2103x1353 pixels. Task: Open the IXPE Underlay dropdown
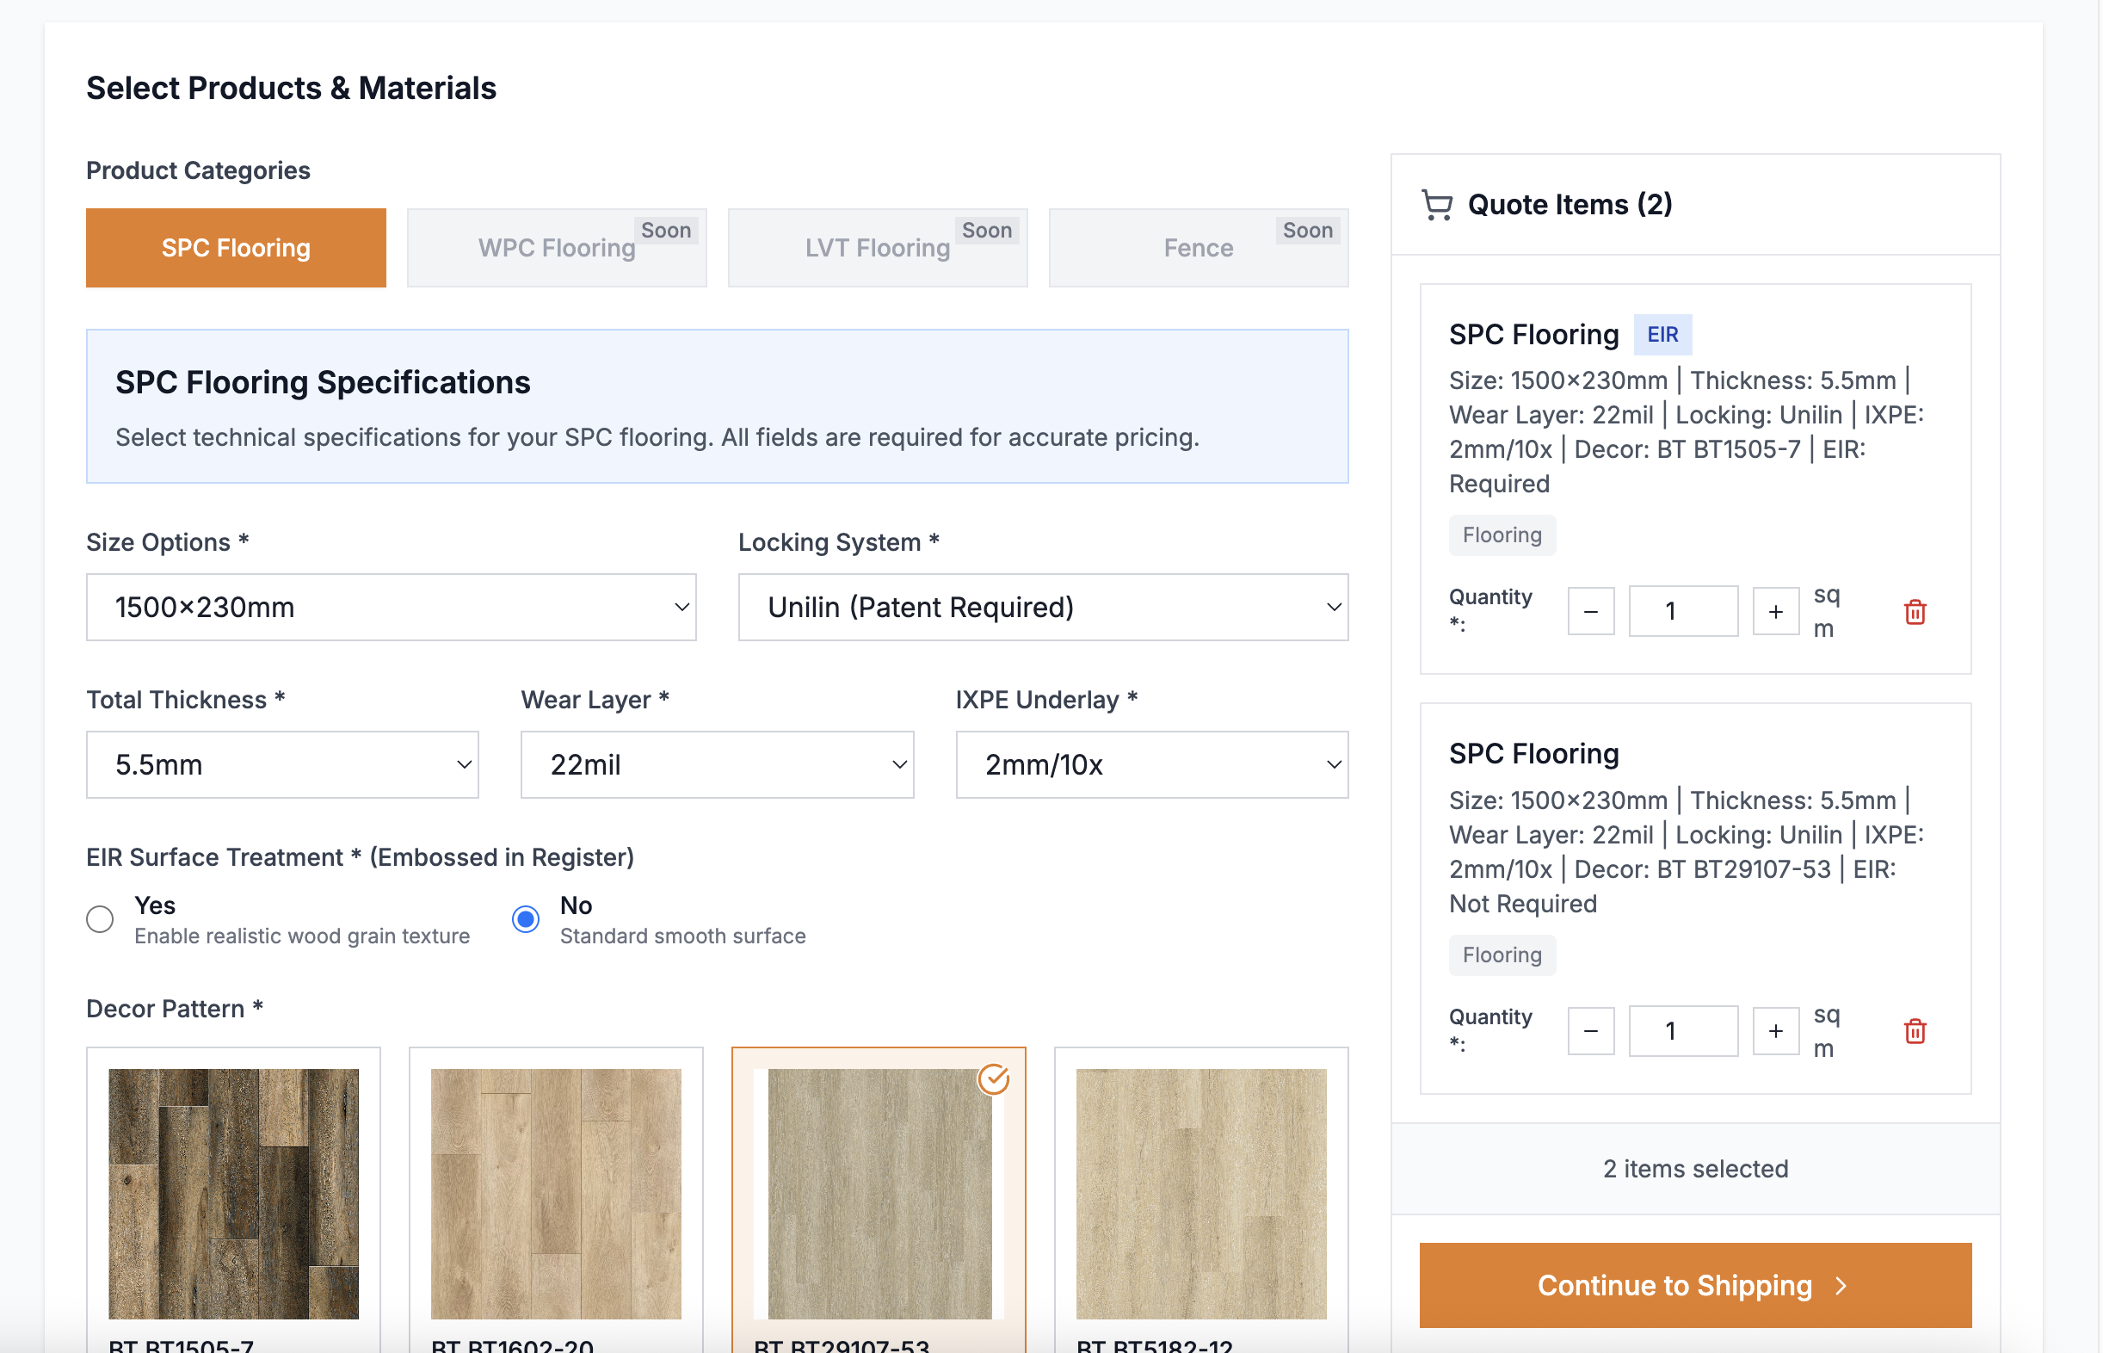1151,764
